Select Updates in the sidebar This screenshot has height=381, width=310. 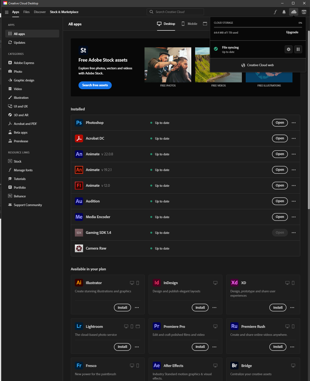[32, 42]
